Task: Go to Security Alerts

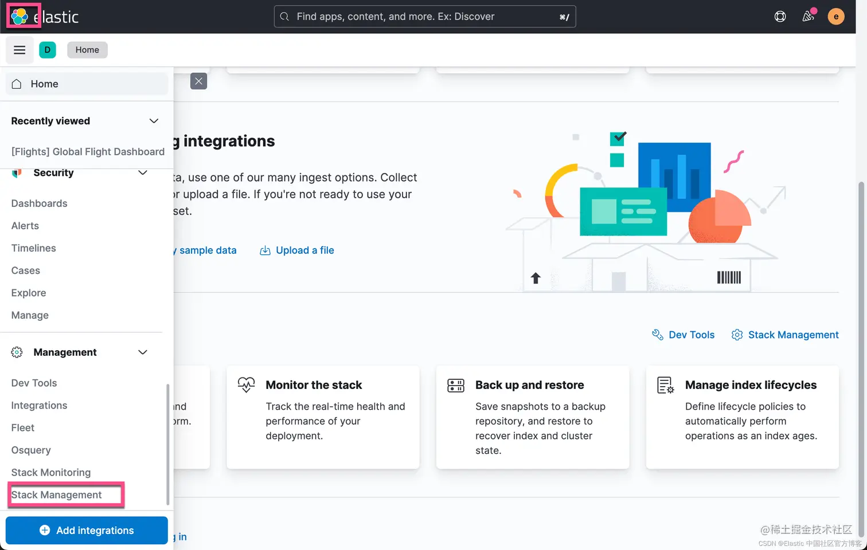Action: pos(25,226)
